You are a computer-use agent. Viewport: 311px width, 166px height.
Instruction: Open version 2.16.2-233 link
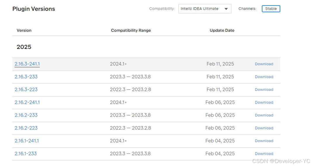click(26, 115)
